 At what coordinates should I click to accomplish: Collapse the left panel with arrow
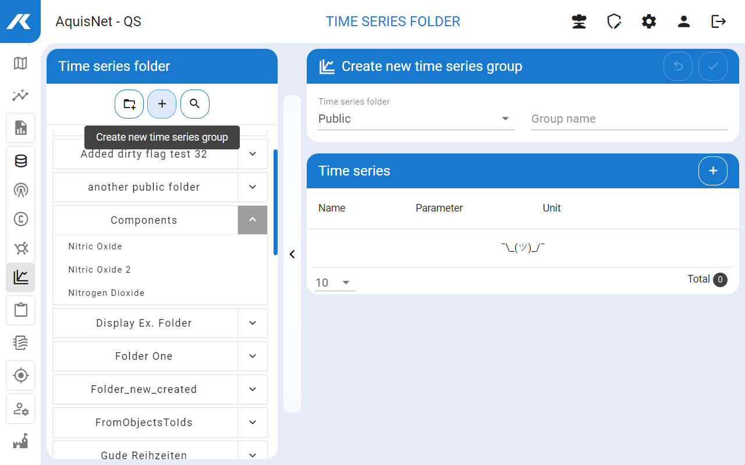292,254
